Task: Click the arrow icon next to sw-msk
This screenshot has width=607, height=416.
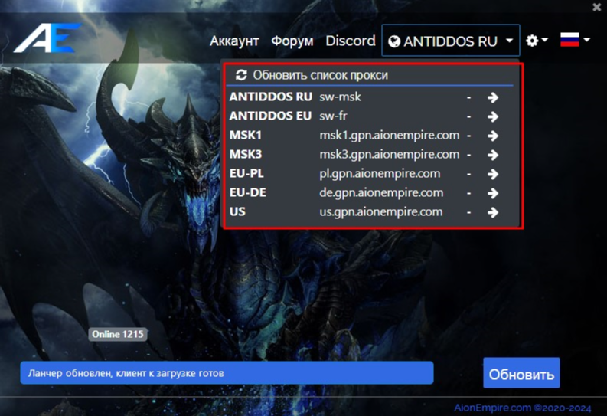Action: 493,97
